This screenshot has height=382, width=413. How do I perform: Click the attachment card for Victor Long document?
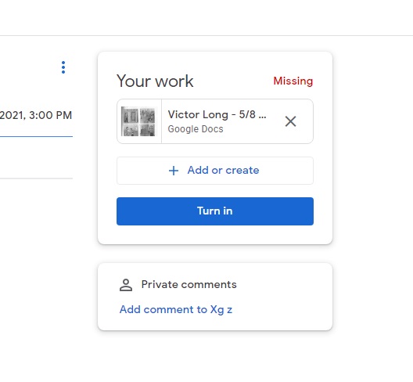tap(215, 121)
